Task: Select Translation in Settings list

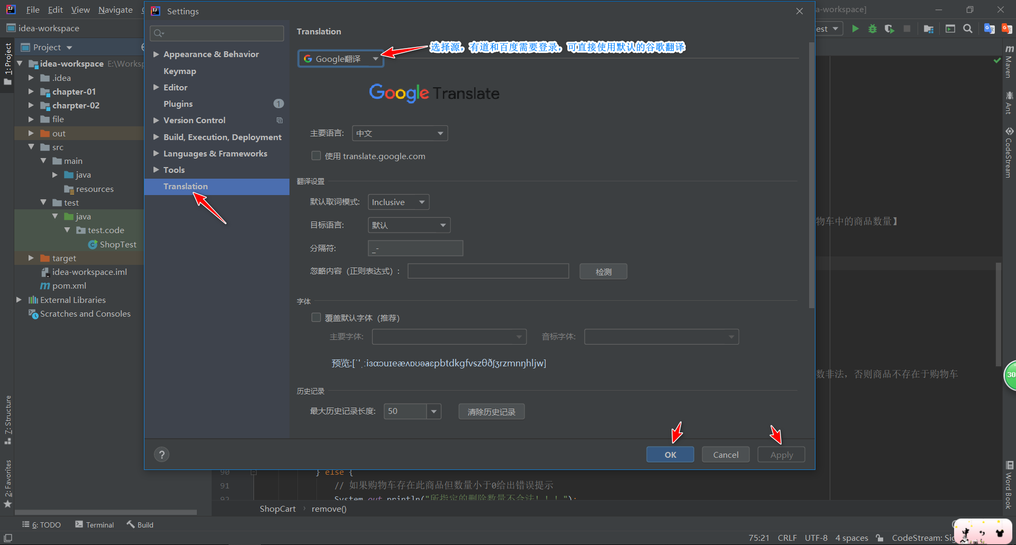Action: click(217, 187)
